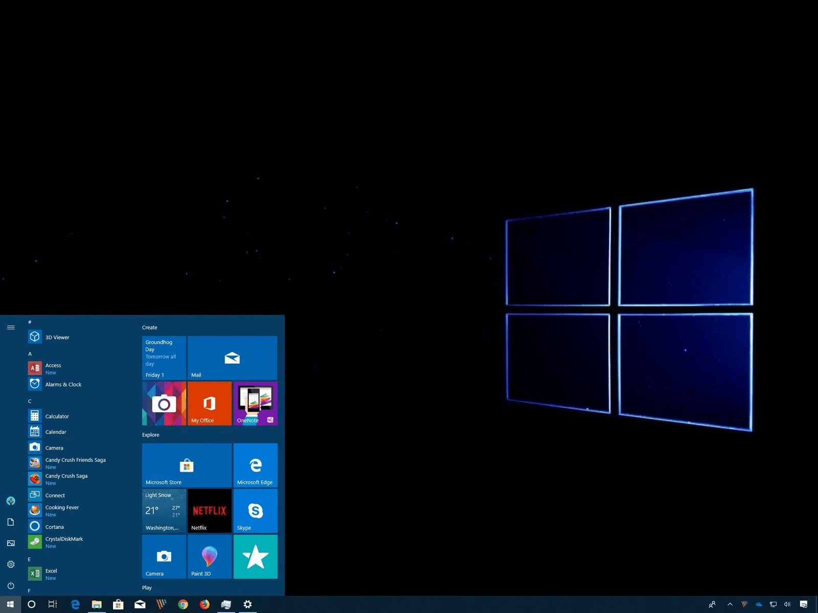Click the Explore group header
The height and width of the screenshot is (613, 818).
tap(151, 435)
